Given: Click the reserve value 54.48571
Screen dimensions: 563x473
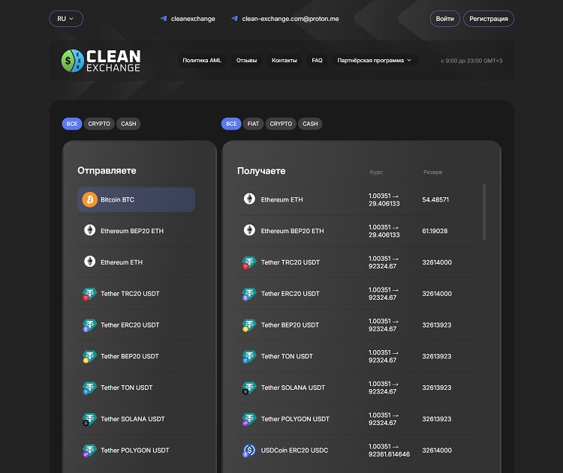Looking at the screenshot, I should point(435,199).
